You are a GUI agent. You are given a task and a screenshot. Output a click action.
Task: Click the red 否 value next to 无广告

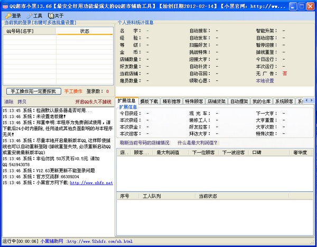pos(285,74)
